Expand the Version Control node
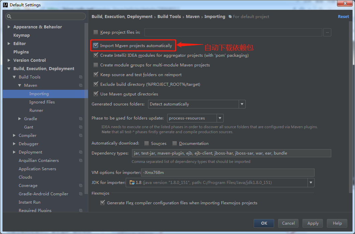Image resolution: width=355 pixels, height=234 pixels. (x=9, y=60)
